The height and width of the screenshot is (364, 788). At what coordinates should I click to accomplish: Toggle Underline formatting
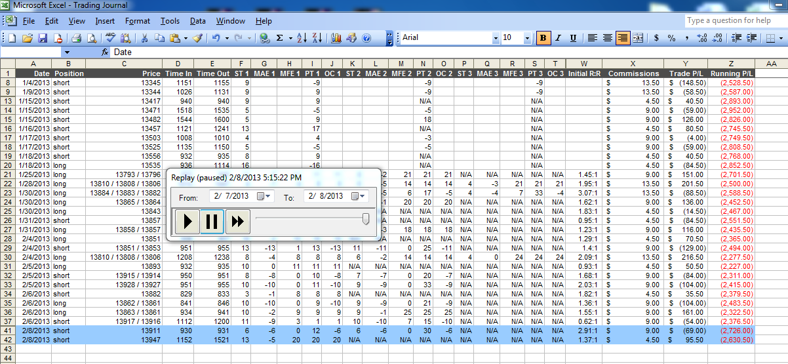[x=573, y=38]
